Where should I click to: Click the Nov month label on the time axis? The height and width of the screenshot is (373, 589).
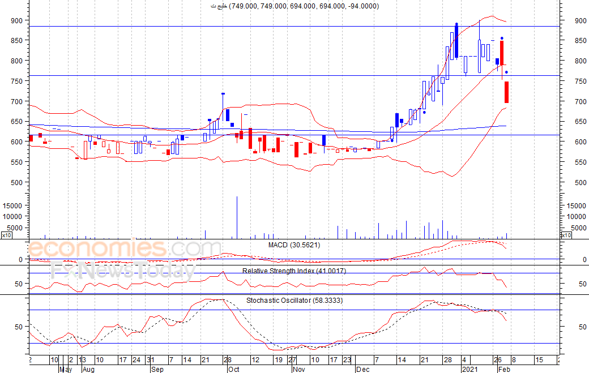[x=299, y=369]
